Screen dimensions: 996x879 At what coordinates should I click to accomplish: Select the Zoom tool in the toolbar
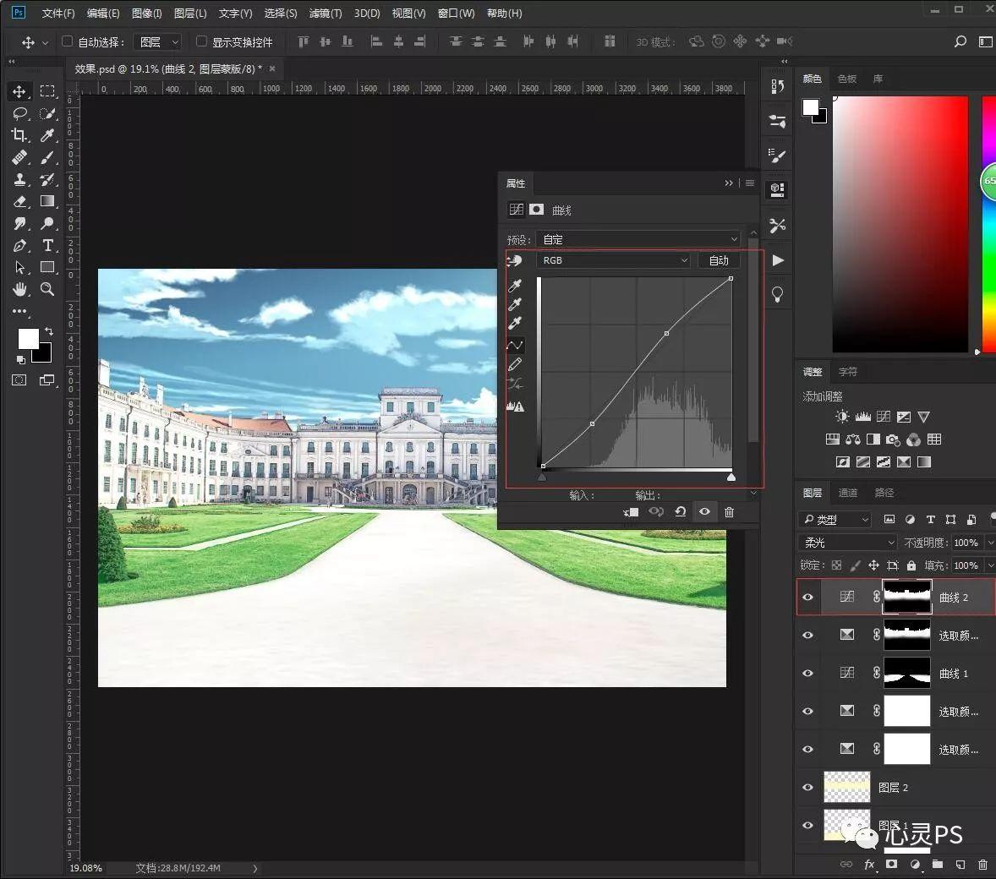(47, 289)
